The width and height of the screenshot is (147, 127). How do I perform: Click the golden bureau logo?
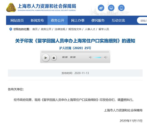tap(11, 7)
